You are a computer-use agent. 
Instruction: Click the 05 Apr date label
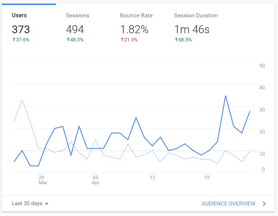pyautogui.click(x=96, y=180)
